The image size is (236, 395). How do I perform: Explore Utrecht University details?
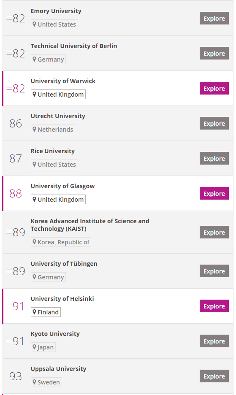(x=214, y=123)
